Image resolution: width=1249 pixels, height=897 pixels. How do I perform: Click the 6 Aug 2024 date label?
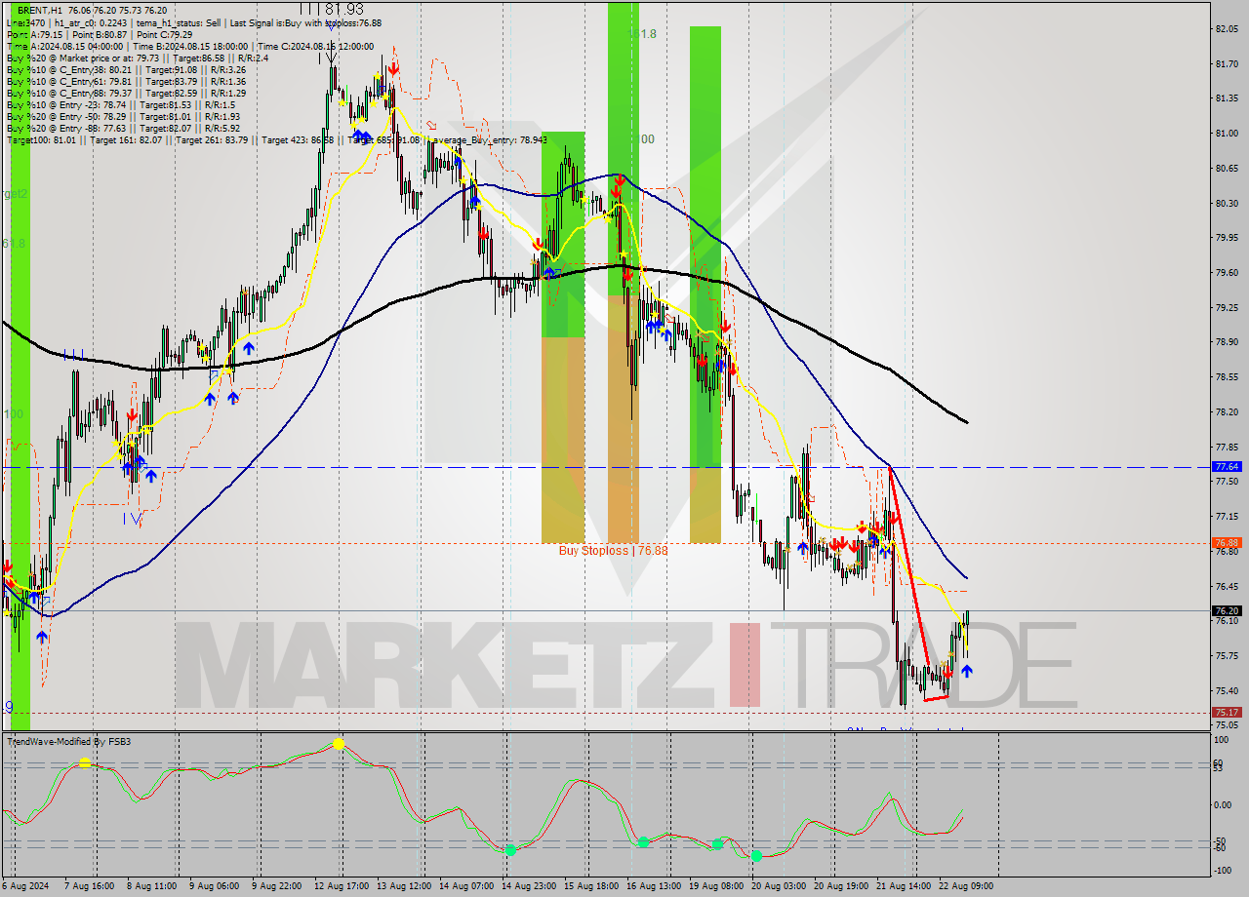click(24, 887)
